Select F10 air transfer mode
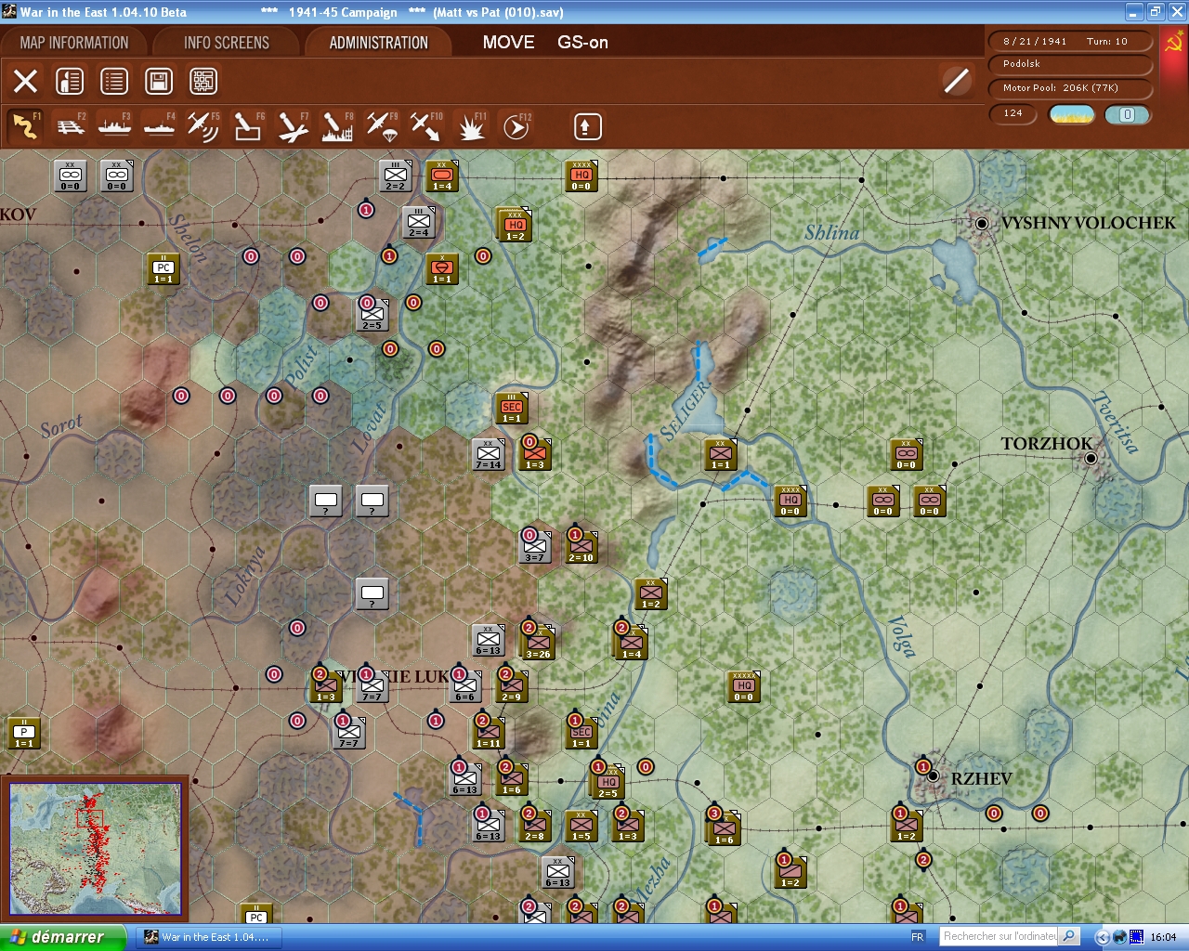The height and width of the screenshot is (951, 1189). tap(426, 126)
